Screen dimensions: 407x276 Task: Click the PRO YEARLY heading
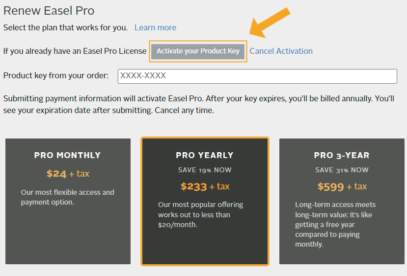205,155
